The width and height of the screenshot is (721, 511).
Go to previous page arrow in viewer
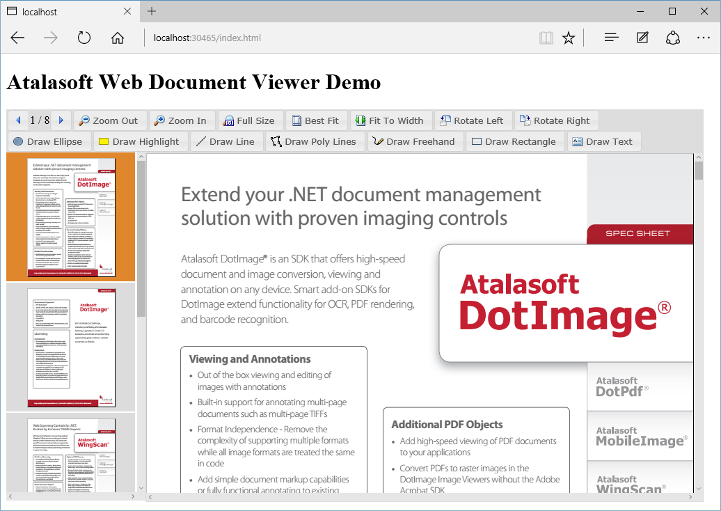pos(18,120)
